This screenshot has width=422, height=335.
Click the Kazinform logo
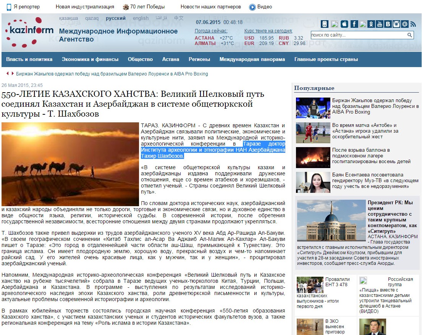29,32
